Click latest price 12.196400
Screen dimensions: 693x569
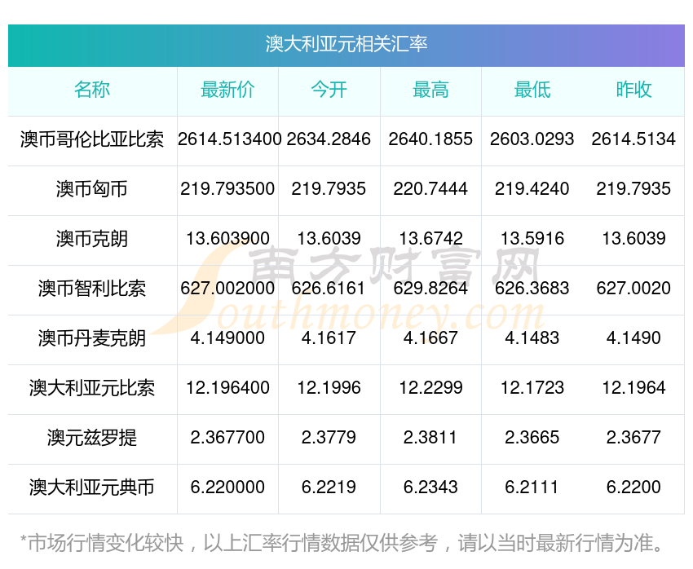227,388
